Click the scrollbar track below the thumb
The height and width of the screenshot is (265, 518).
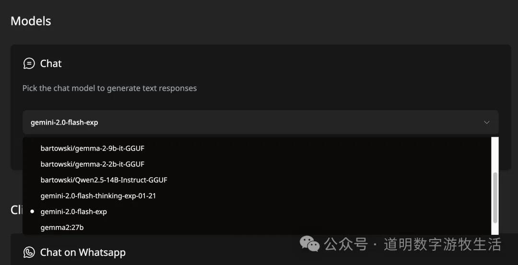495,229
